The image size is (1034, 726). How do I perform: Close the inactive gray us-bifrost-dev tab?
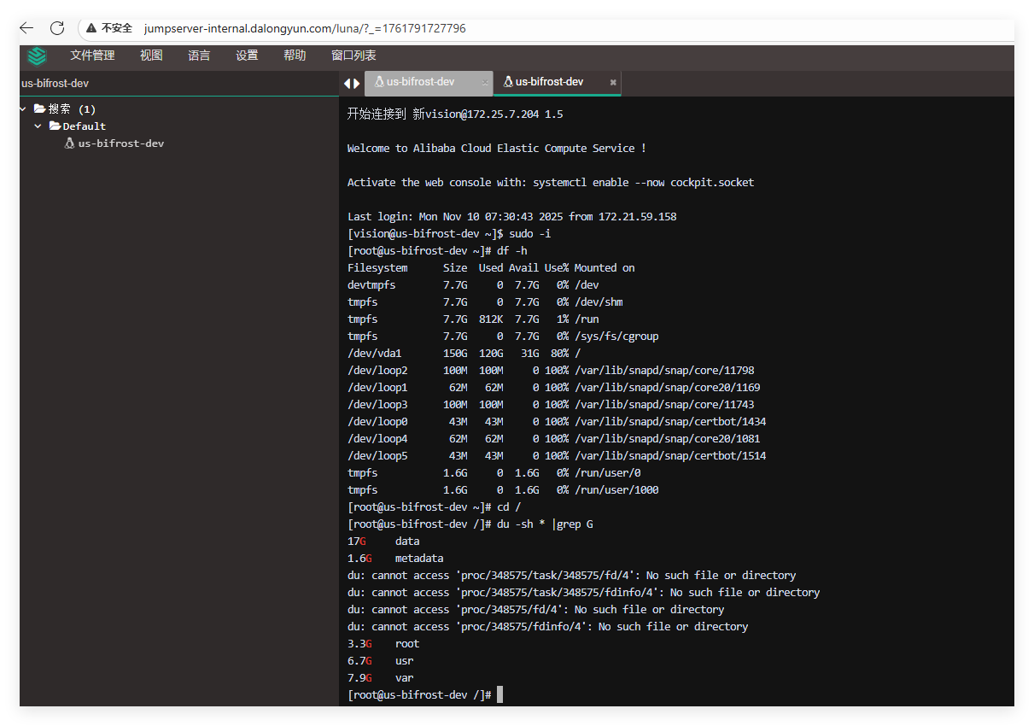(485, 83)
